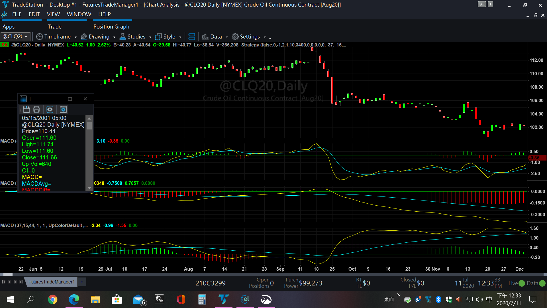Screen dimensions: 547x308
Task: Open the WINDOW menu
Action: 79,14
